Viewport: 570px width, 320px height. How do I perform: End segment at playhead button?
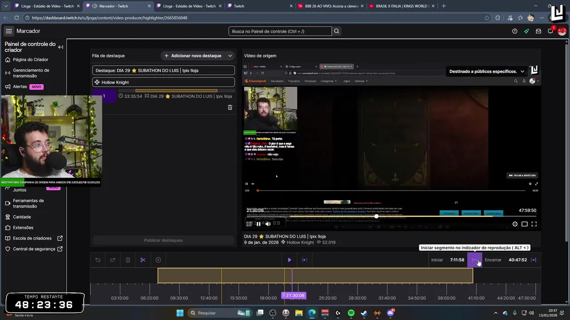[533, 260]
